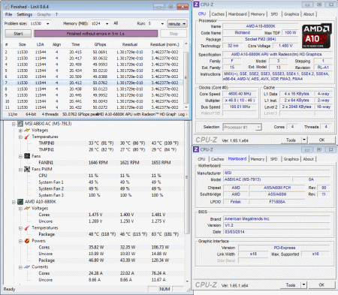Screen dimensions: 338x295
Task: Click the Start button in LinX
Action: [18, 34]
